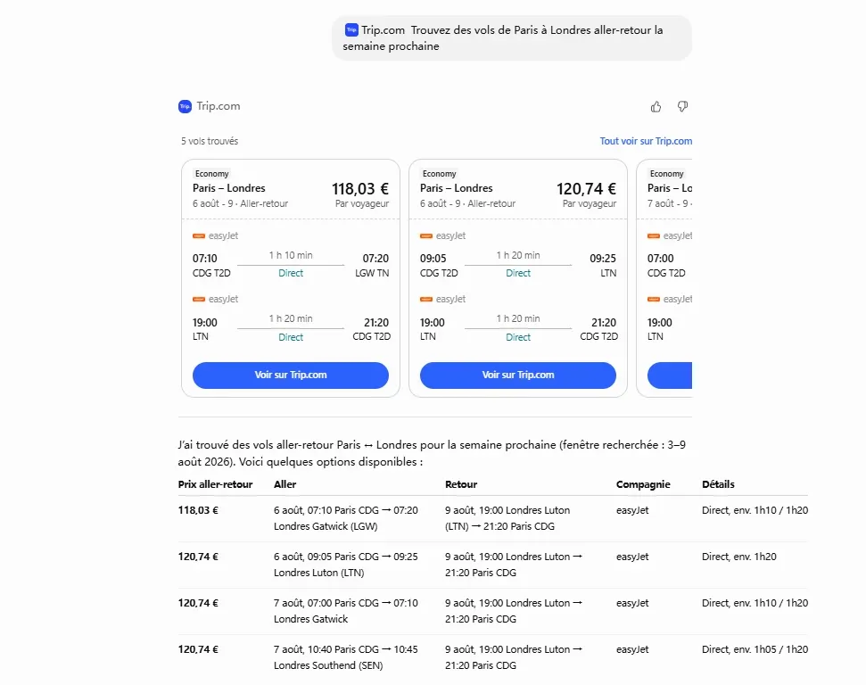Click the Trip.com logo in user prompt
Screen dimensions: 866x685
(351, 29)
